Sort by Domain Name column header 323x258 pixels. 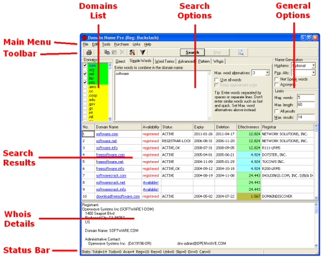(118, 127)
